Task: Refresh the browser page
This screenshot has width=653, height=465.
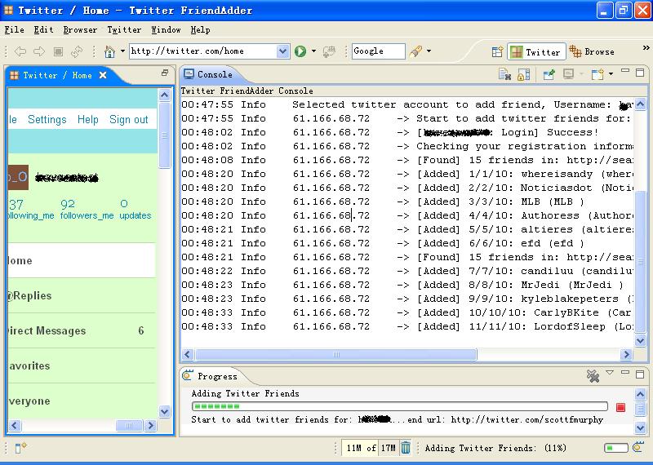Action: [77, 51]
